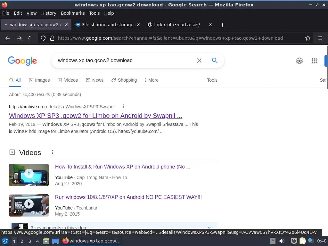The height and width of the screenshot is (246, 328).
Task: Go back with the browser back arrow
Action: [x=8, y=38]
